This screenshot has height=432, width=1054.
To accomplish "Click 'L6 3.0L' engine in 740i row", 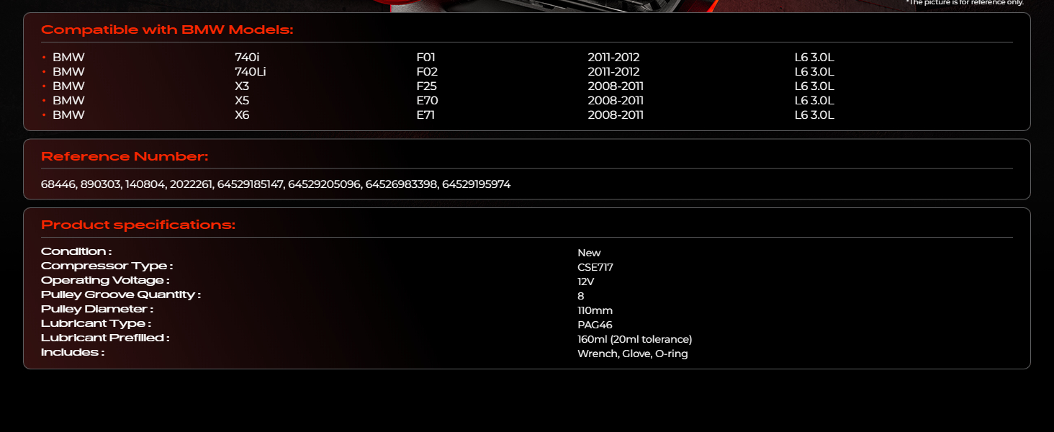I will point(814,58).
